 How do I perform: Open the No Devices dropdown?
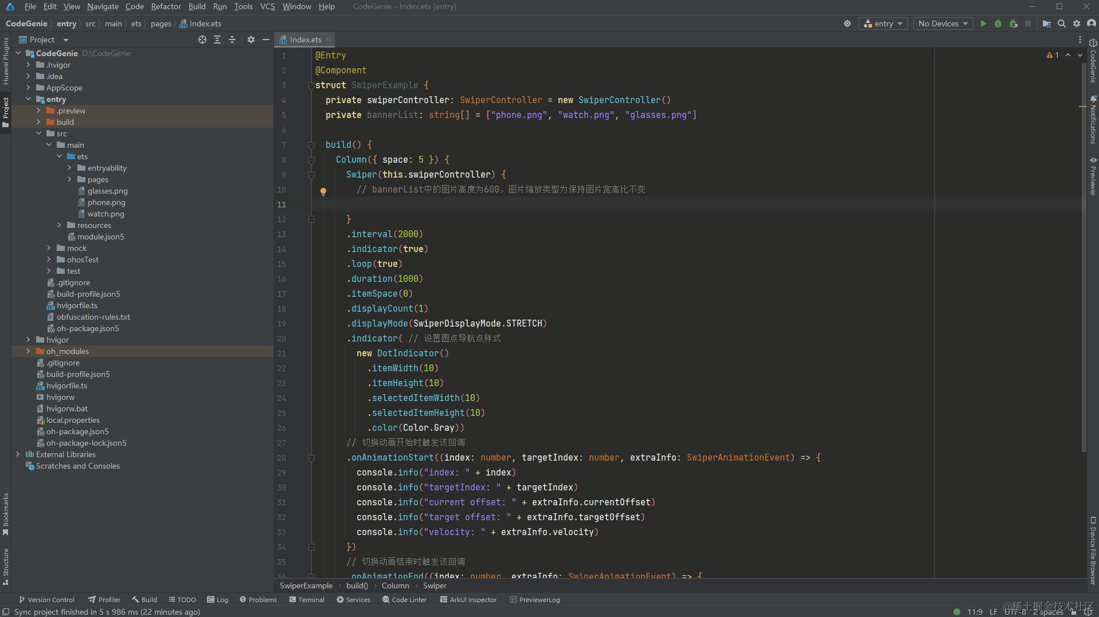pos(942,23)
